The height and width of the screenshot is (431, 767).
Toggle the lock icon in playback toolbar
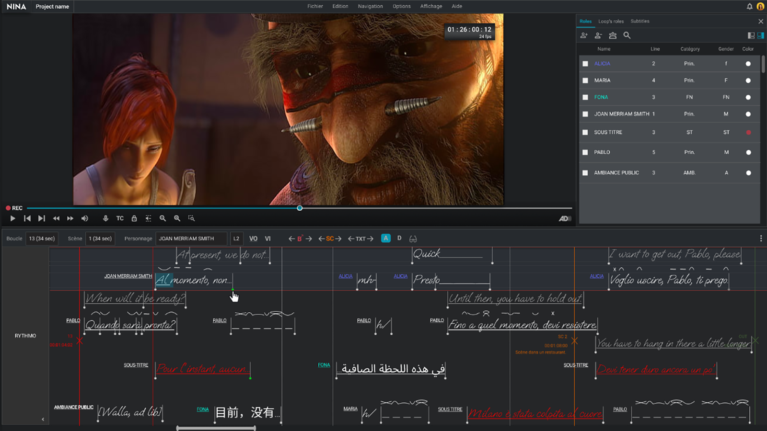[134, 218]
